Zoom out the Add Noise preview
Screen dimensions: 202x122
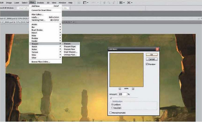pyautogui.click(x=120, y=89)
